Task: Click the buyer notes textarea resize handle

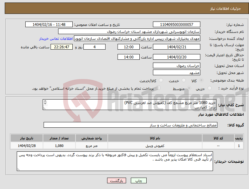Action: point(18,169)
